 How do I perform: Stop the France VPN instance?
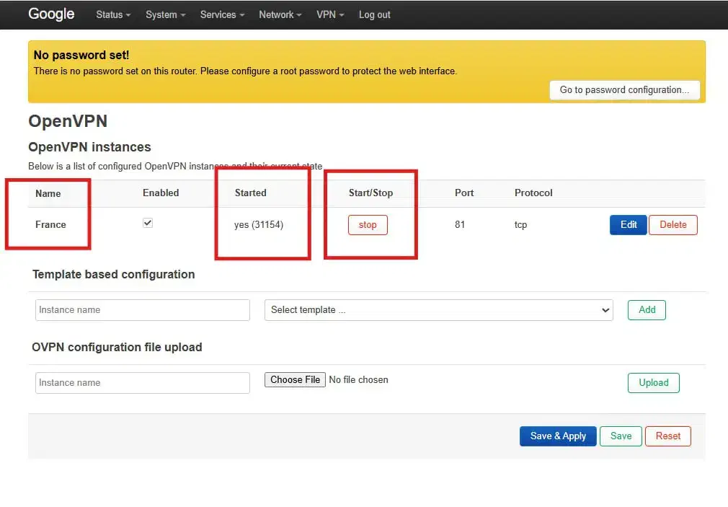pos(368,225)
